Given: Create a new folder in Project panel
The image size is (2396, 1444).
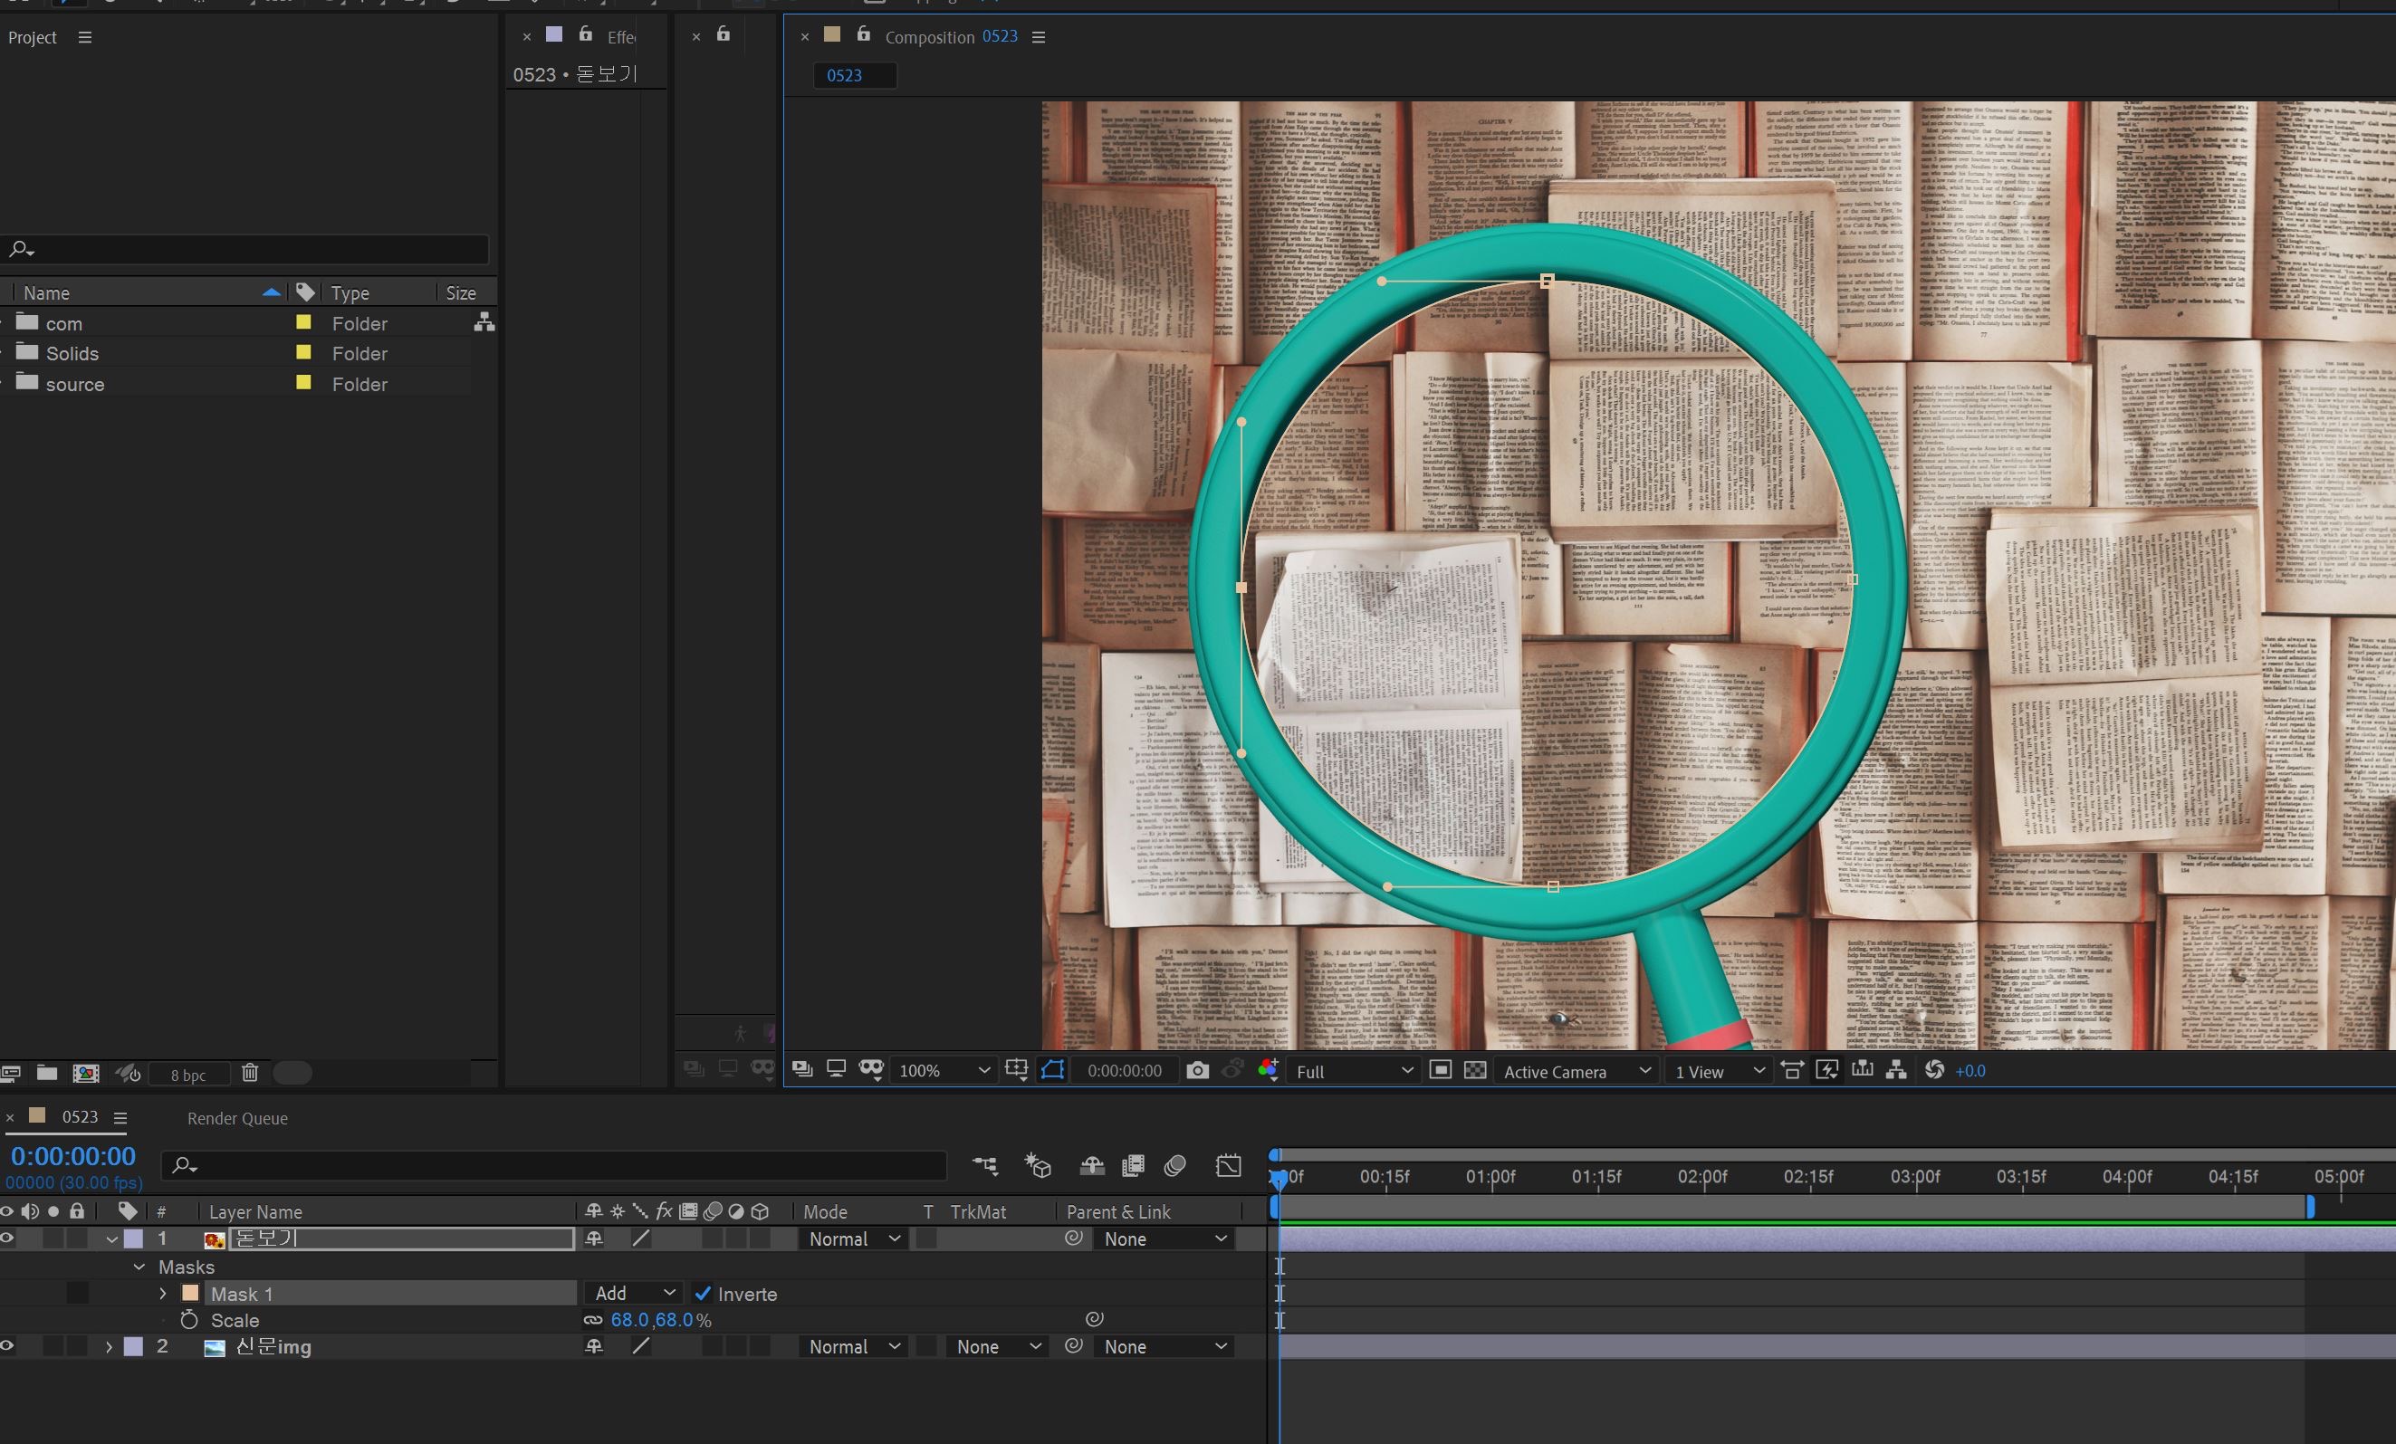Looking at the screenshot, I should coord(47,1073).
